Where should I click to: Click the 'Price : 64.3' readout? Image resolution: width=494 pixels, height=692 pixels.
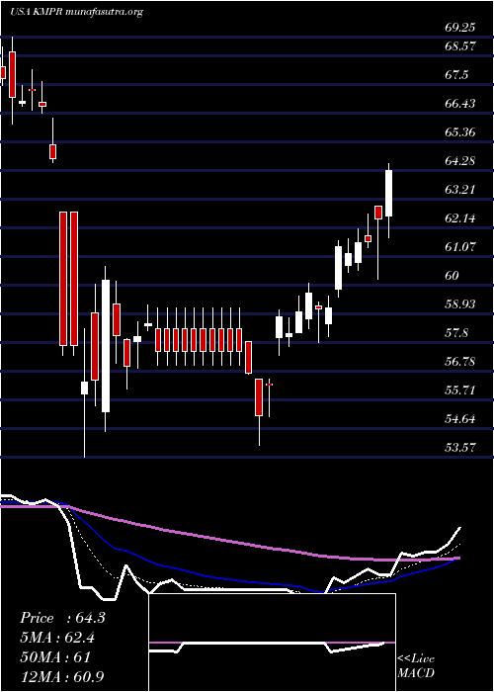click(x=62, y=618)
